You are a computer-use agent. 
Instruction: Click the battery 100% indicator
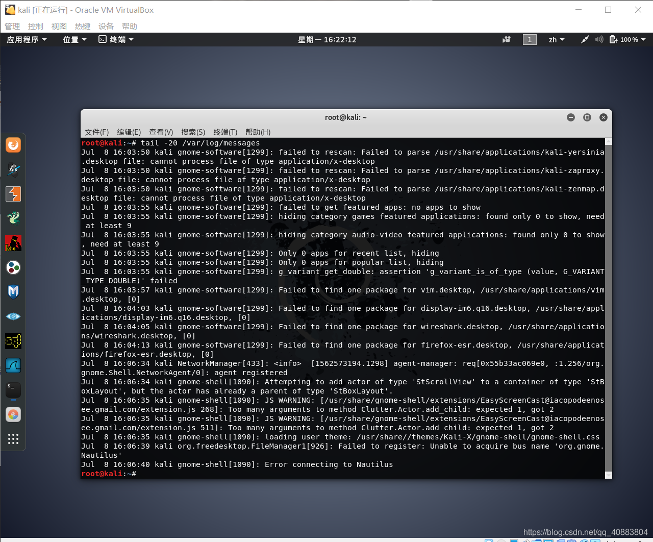[x=623, y=39]
